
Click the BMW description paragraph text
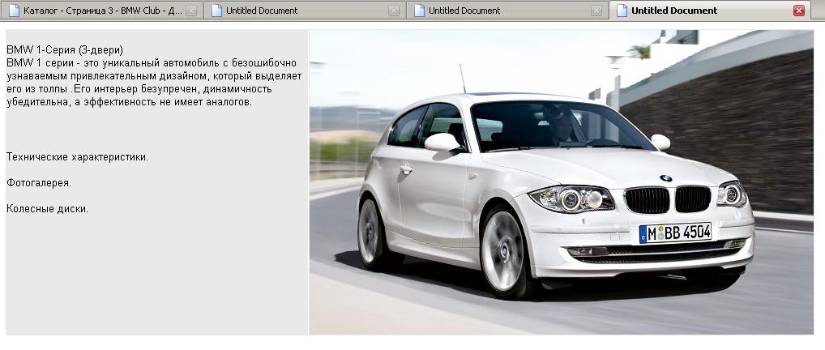(x=154, y=83)
